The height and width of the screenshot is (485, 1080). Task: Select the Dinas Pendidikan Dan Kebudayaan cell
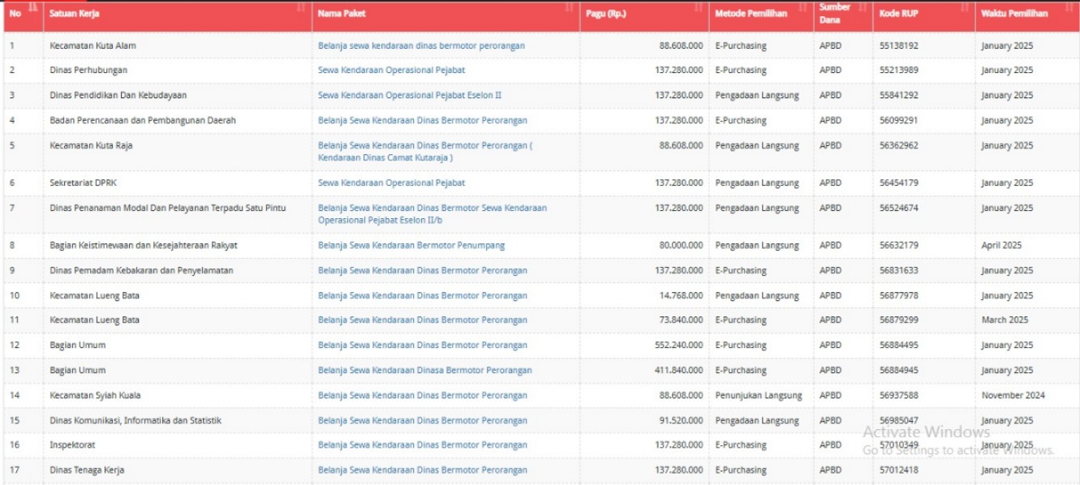[178, 95]
